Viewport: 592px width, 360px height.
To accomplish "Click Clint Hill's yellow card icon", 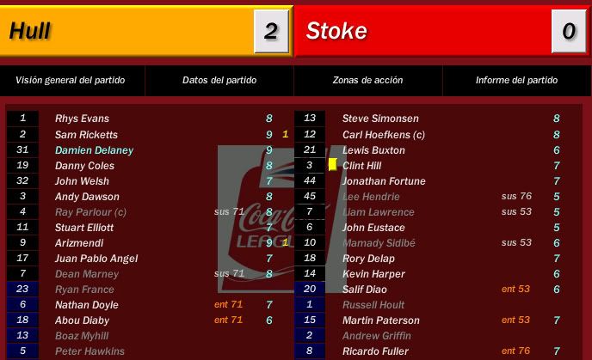I will [333, 165].
